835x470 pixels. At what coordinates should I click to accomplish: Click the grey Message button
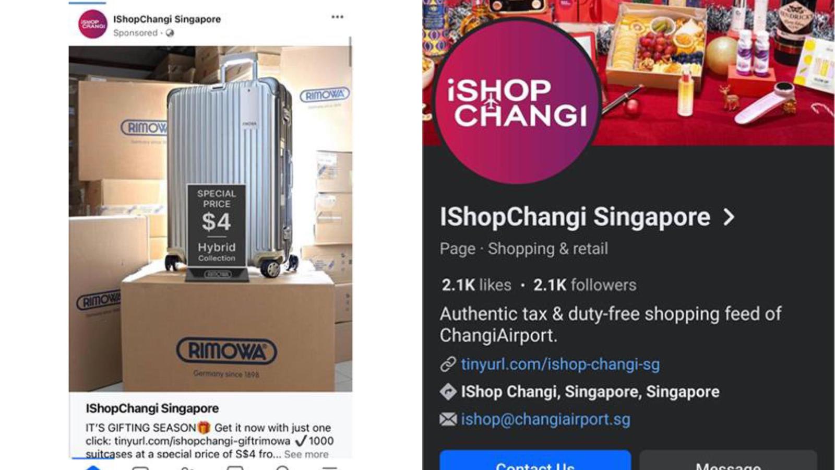coord(728,461)
